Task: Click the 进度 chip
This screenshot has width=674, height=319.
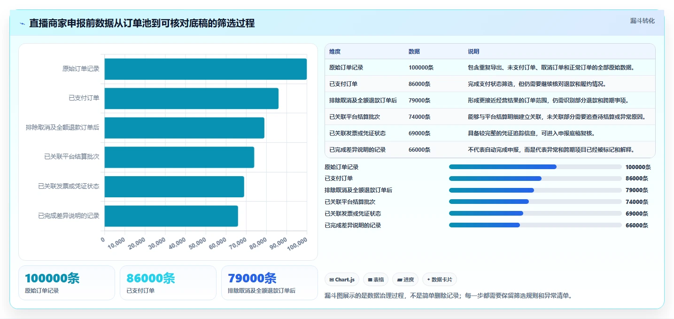Action: pyautogui.click(x=405, y=280)
